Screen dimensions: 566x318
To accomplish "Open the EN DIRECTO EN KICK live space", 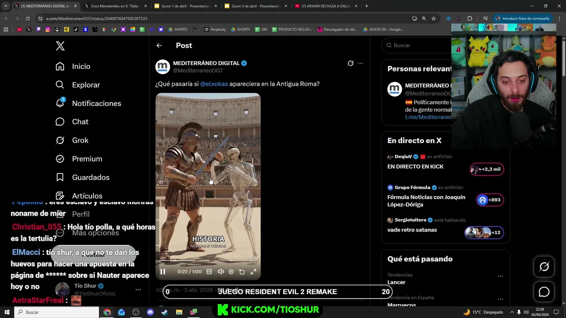I will [415, 167].
